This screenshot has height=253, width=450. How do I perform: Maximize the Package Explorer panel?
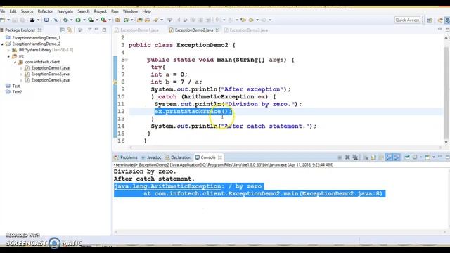[x=104, y=30]
